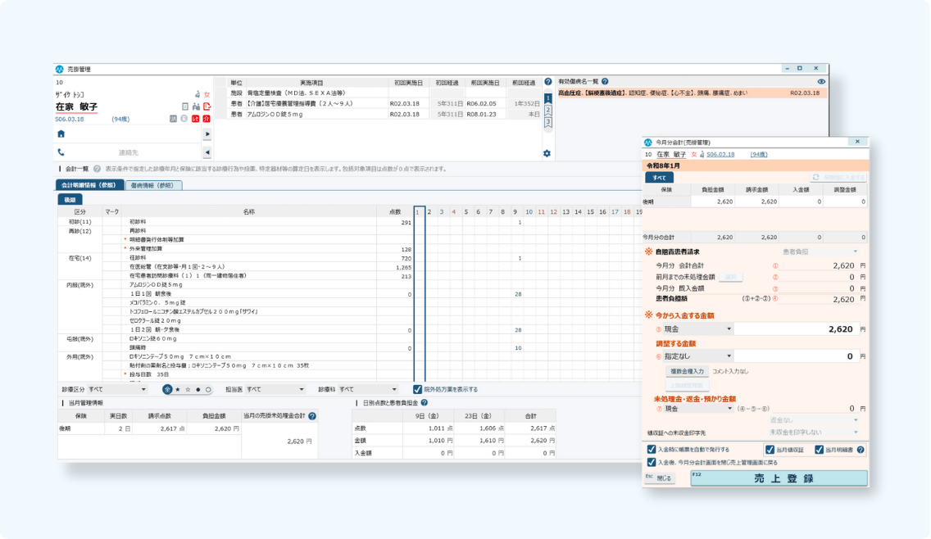Switch to 傷病情報（参照） tab
This screenshot has width=931, height=539.
point(154,185)
